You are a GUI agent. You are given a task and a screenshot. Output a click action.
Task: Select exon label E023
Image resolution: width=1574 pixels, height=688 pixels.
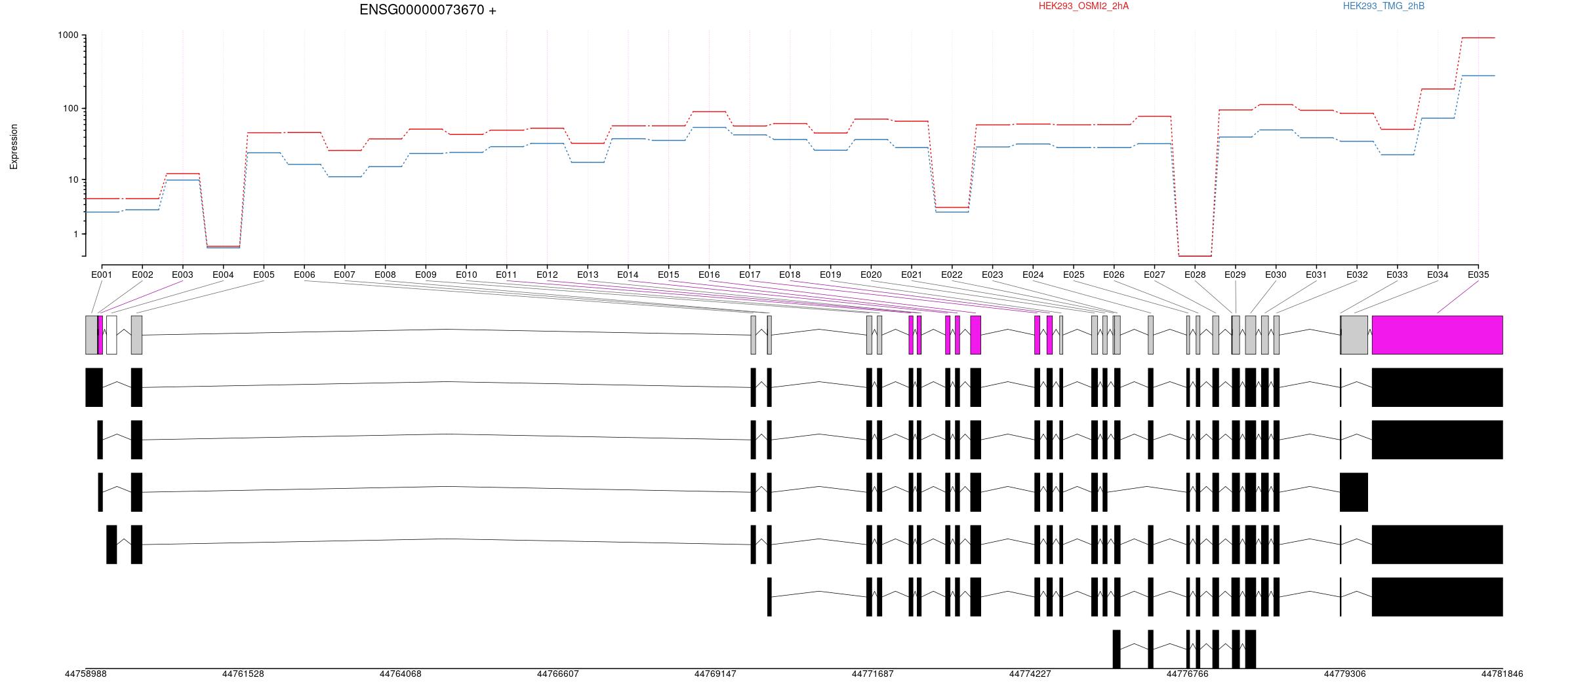click(x=992, y=275)
